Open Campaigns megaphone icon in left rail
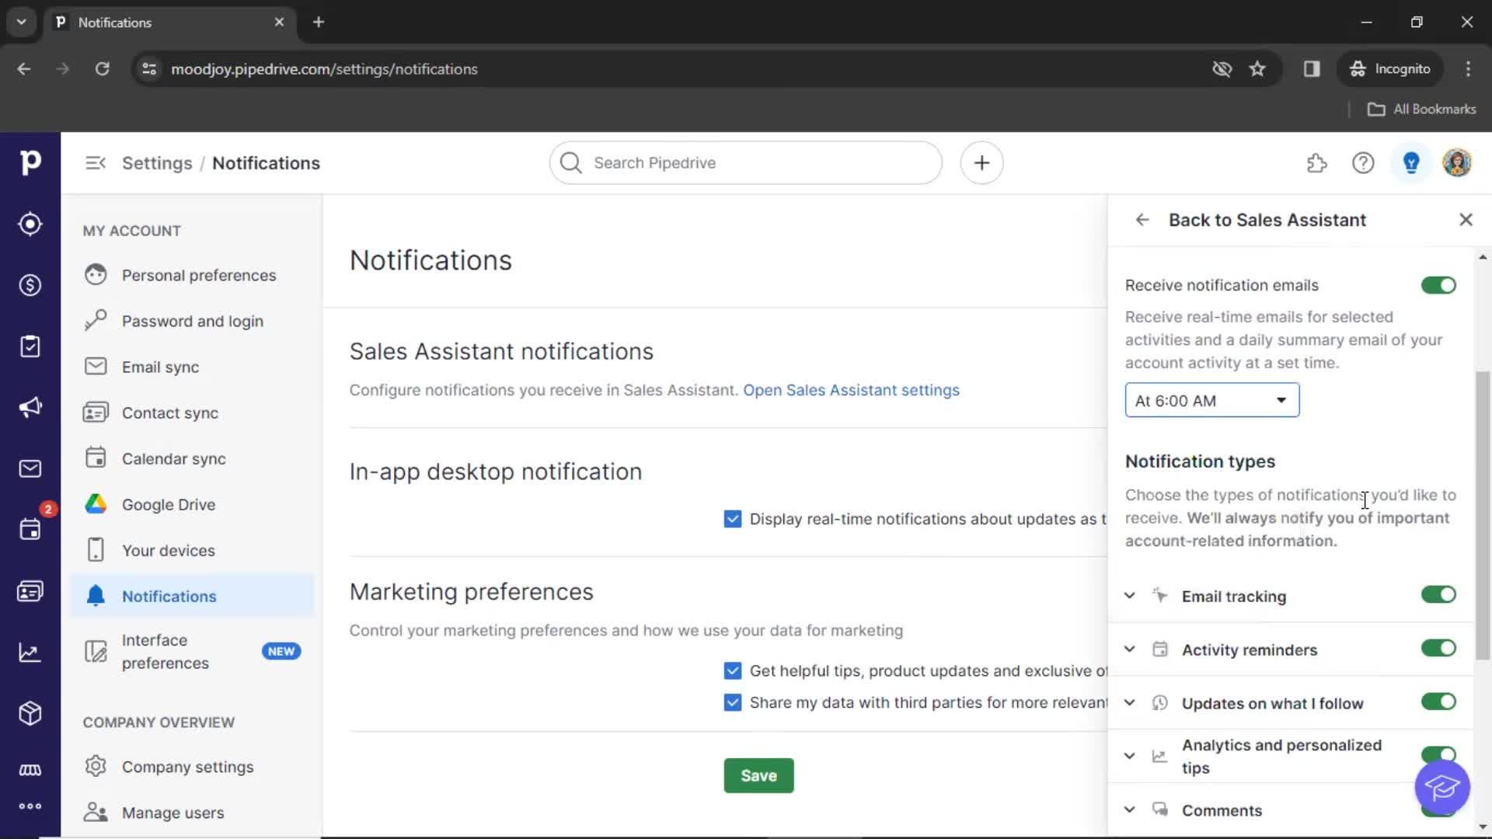The height and width of the screenshot is (839, 1492). (x=30, y=407)
